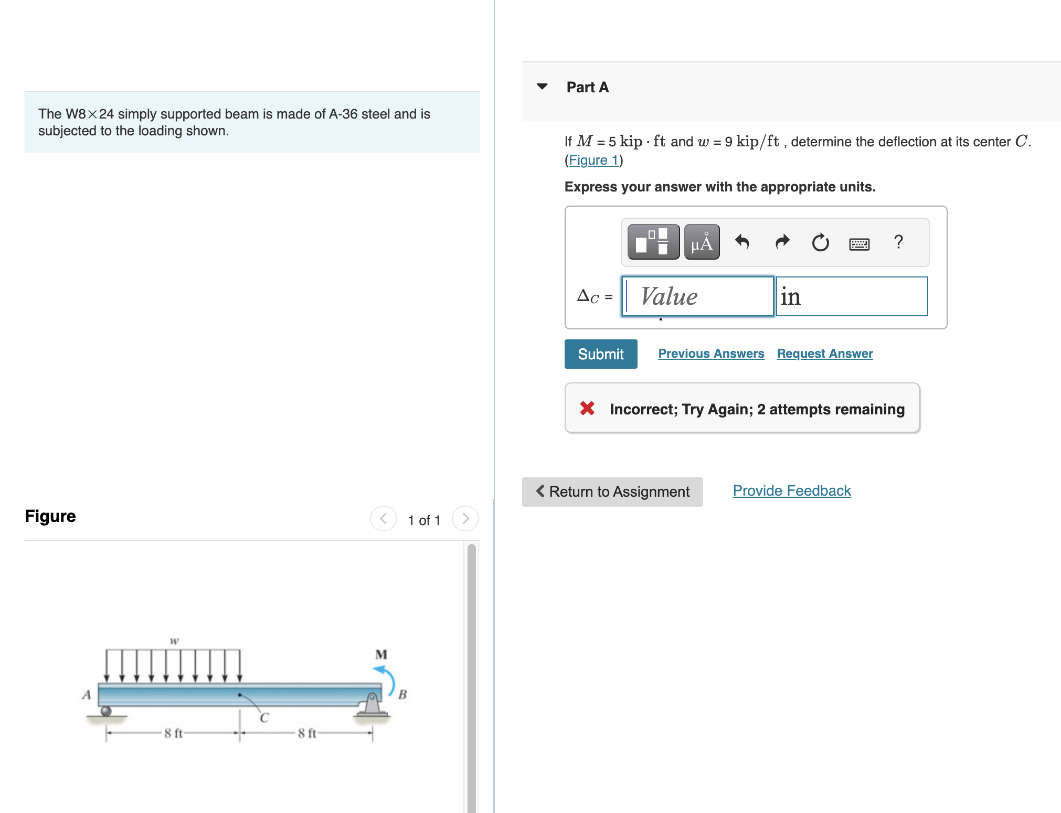This screenshot has height=813, width=1061.
Task: Click the units field showing in
Action: point(851,296)
